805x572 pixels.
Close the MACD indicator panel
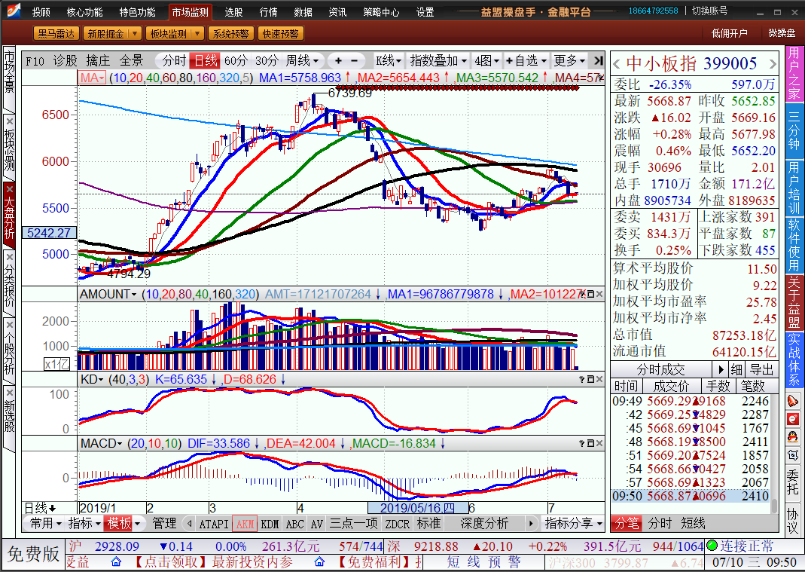click(x=599, y=443)
